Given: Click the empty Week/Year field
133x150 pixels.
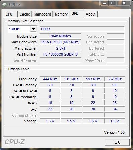Looking at the screenshot, I should (x=116, y=60).
